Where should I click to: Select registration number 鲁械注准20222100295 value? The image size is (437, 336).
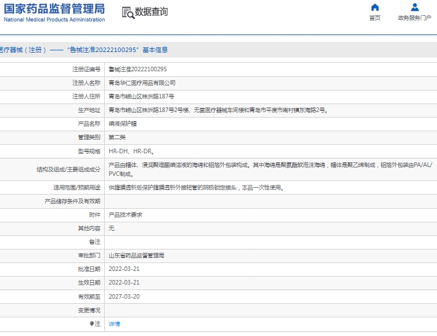pyautogui.click(x=138, y=70)
